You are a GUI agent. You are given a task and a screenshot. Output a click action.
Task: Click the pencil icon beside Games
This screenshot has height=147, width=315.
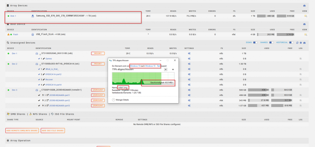[43, 59]
